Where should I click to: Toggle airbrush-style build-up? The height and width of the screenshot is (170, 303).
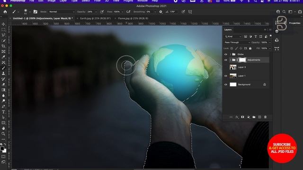(128, 12)
